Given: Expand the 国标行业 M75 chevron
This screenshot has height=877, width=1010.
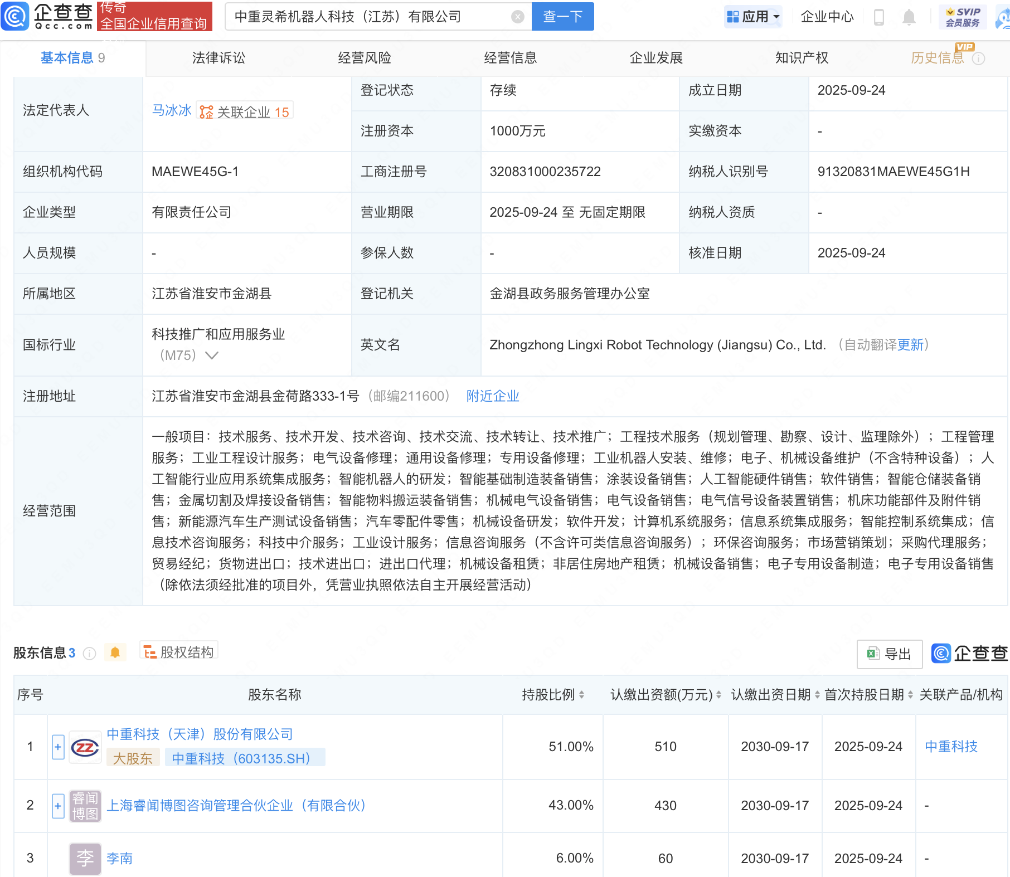Looking at the screenshot, I should [x=212, y=355].
